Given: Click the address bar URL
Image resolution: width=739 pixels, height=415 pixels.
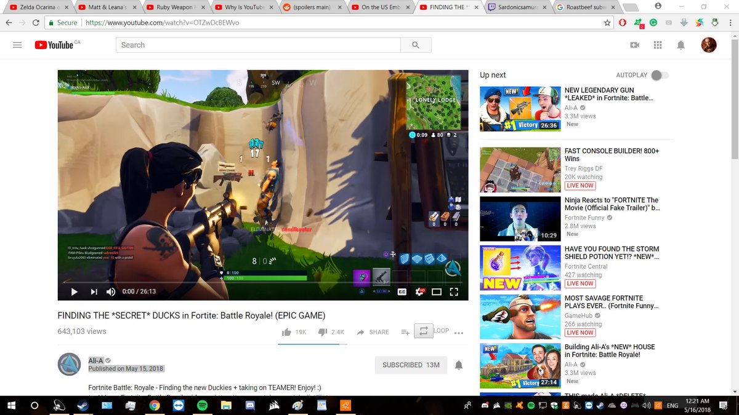Looking at the screenshot, I should pyautogui.click(x=162, y=23).
